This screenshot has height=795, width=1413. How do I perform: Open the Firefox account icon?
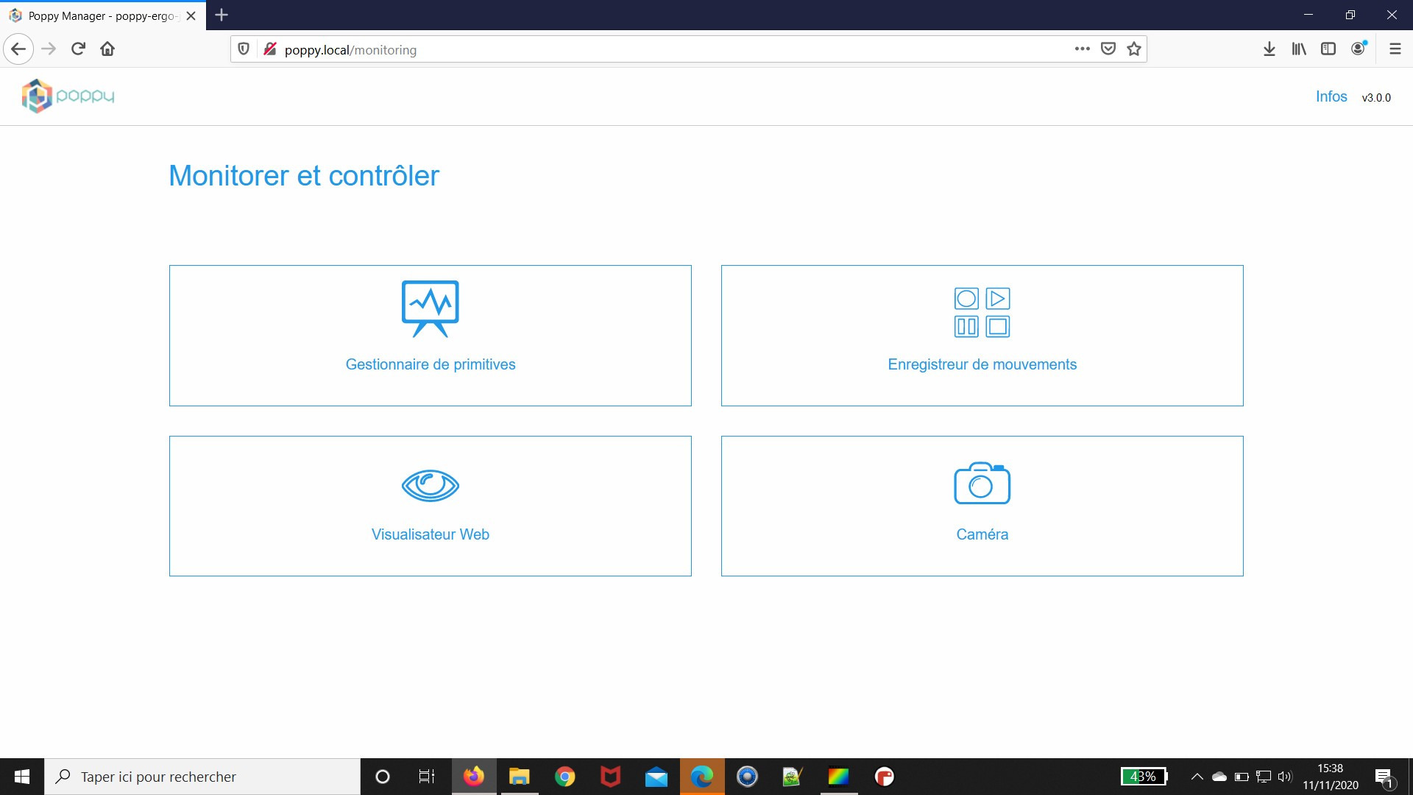(x=1359, y=49)
